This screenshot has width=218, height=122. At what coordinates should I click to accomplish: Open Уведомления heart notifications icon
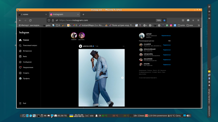point(20,67)
